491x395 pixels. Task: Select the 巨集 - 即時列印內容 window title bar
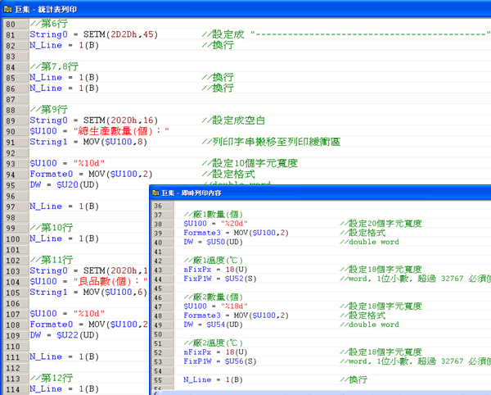click(327, 193)
